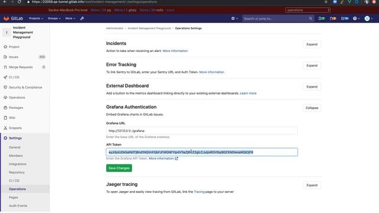Screen dimensions: 379x213
Task: Click the Save Changes button
Action: coord(119,168)
